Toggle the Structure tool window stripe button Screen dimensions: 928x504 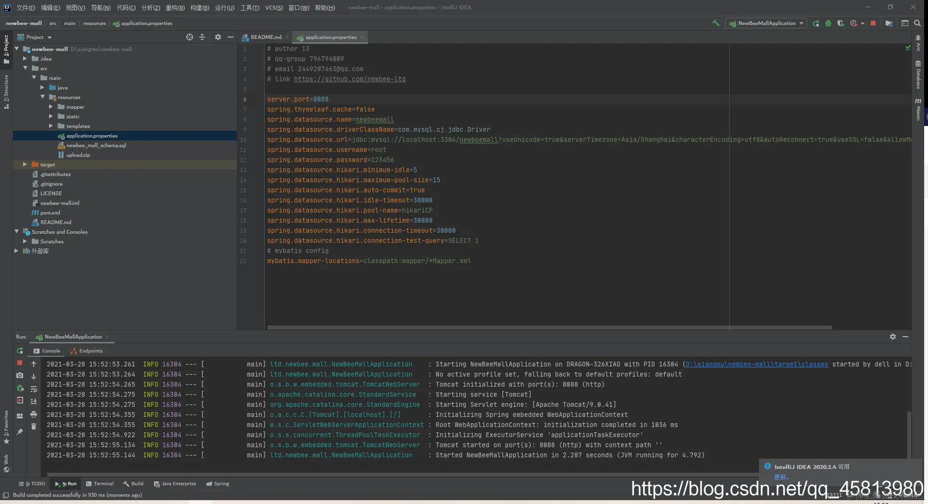(6, 91)
